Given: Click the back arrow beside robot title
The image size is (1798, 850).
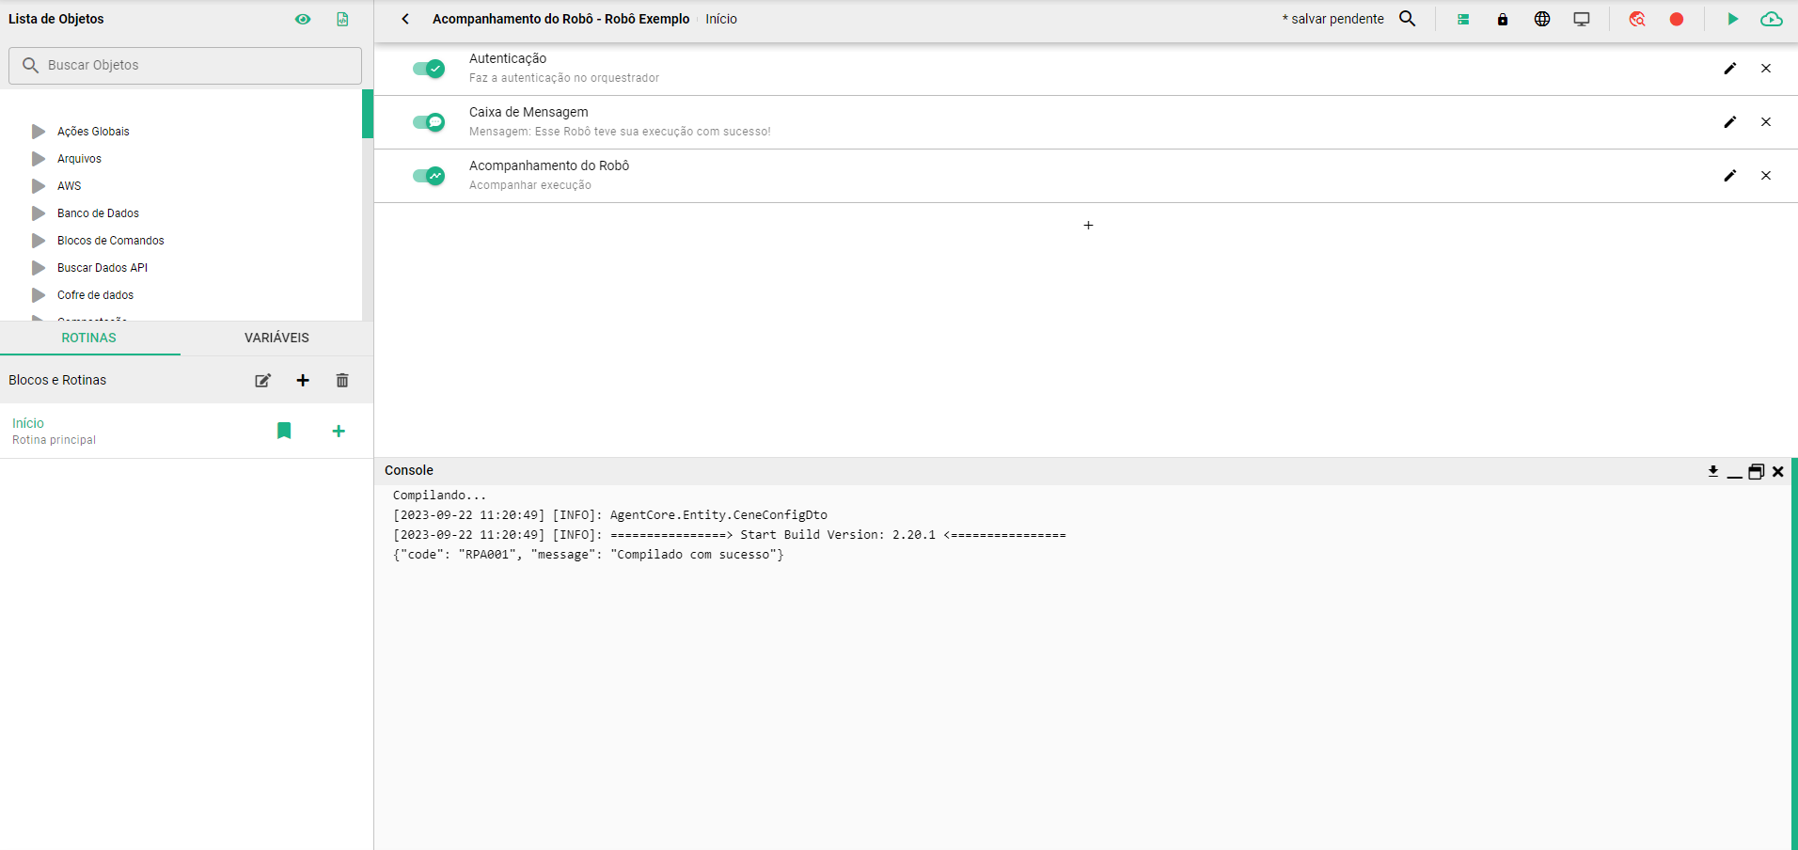Looking at the screenshot, I should tap(405, 19).
